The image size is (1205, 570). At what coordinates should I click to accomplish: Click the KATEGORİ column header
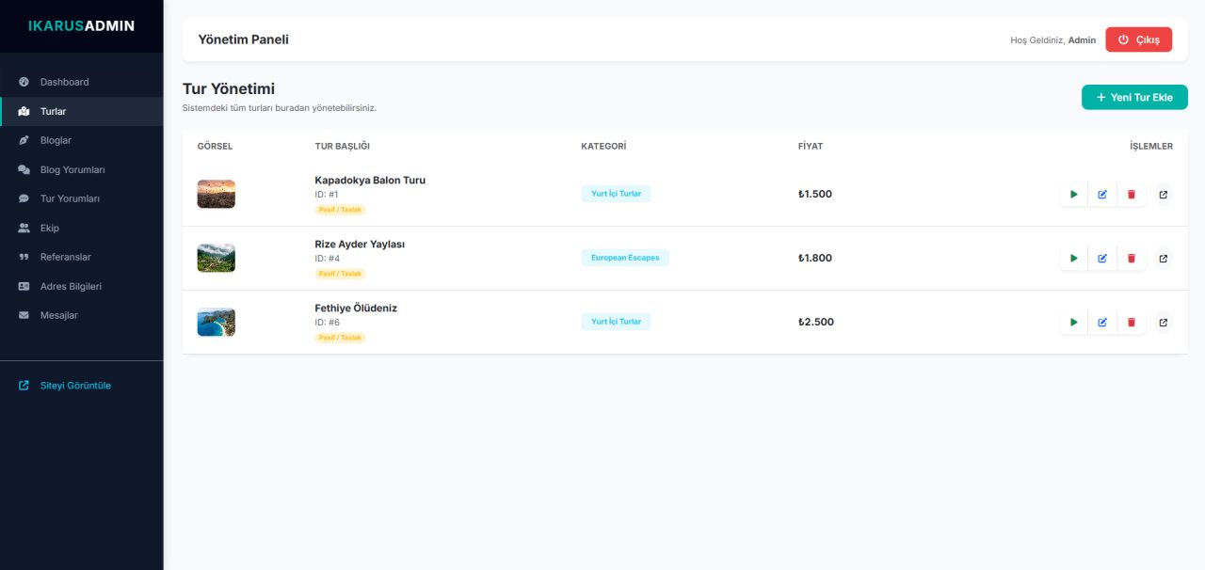(x=603, y=147)
